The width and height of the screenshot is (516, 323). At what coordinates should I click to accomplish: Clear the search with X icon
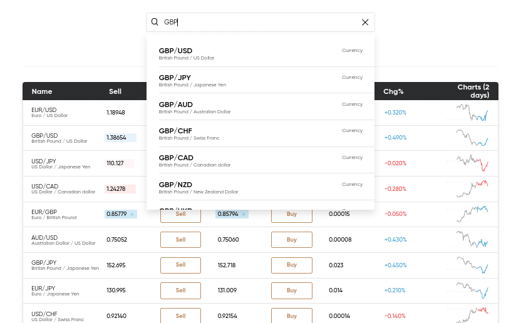365,22
